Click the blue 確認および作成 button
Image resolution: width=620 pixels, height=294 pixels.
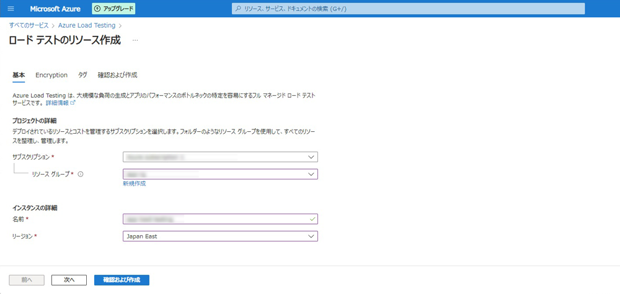coord(122,280)
